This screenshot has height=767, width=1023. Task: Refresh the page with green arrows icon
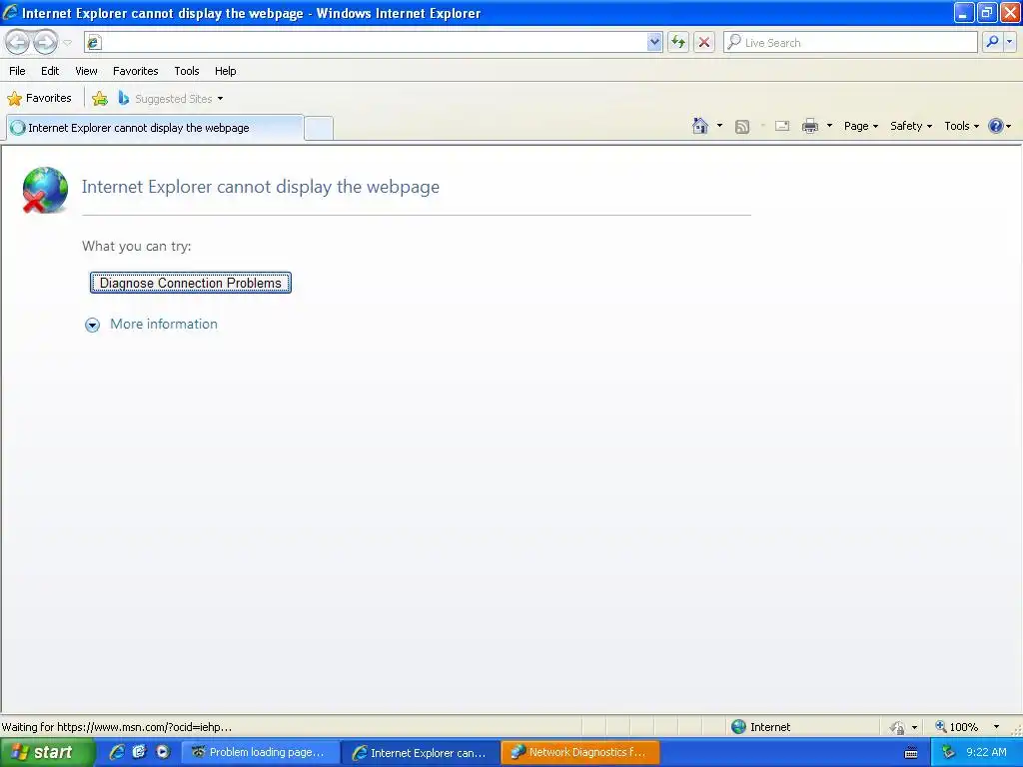click(678, 42)
